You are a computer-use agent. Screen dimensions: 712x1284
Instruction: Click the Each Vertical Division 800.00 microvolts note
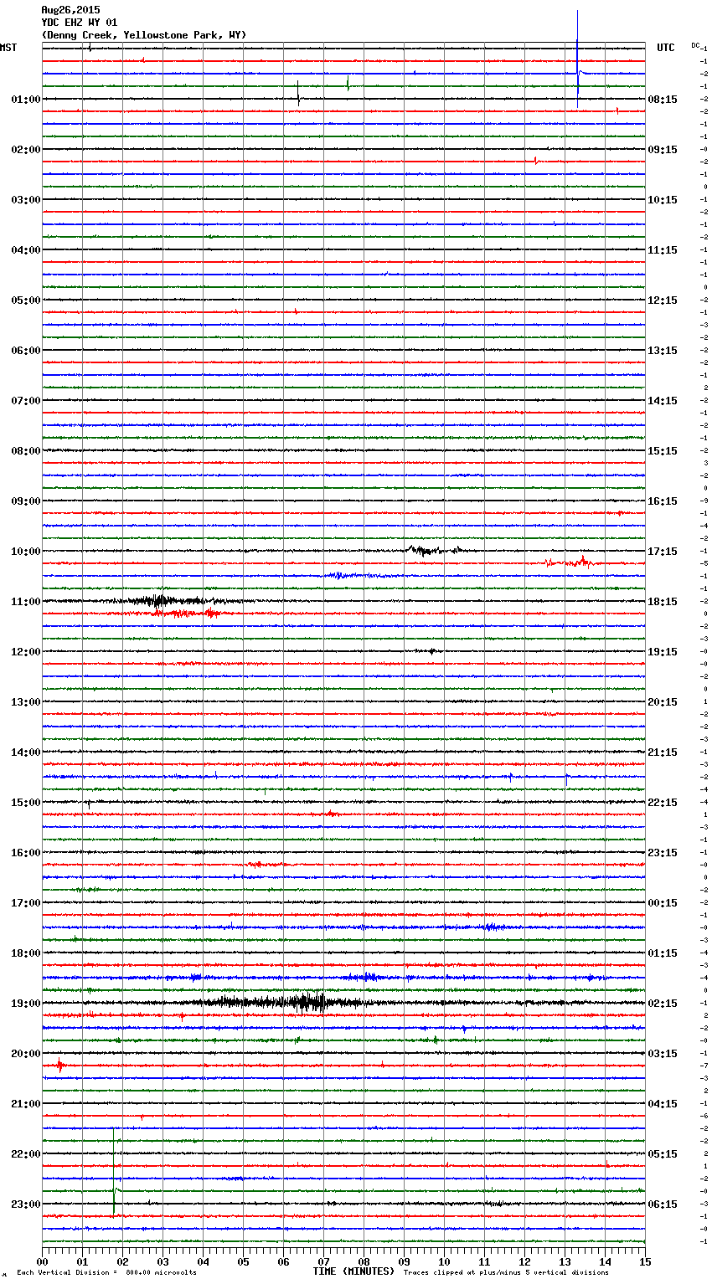tap(106, 1273)
